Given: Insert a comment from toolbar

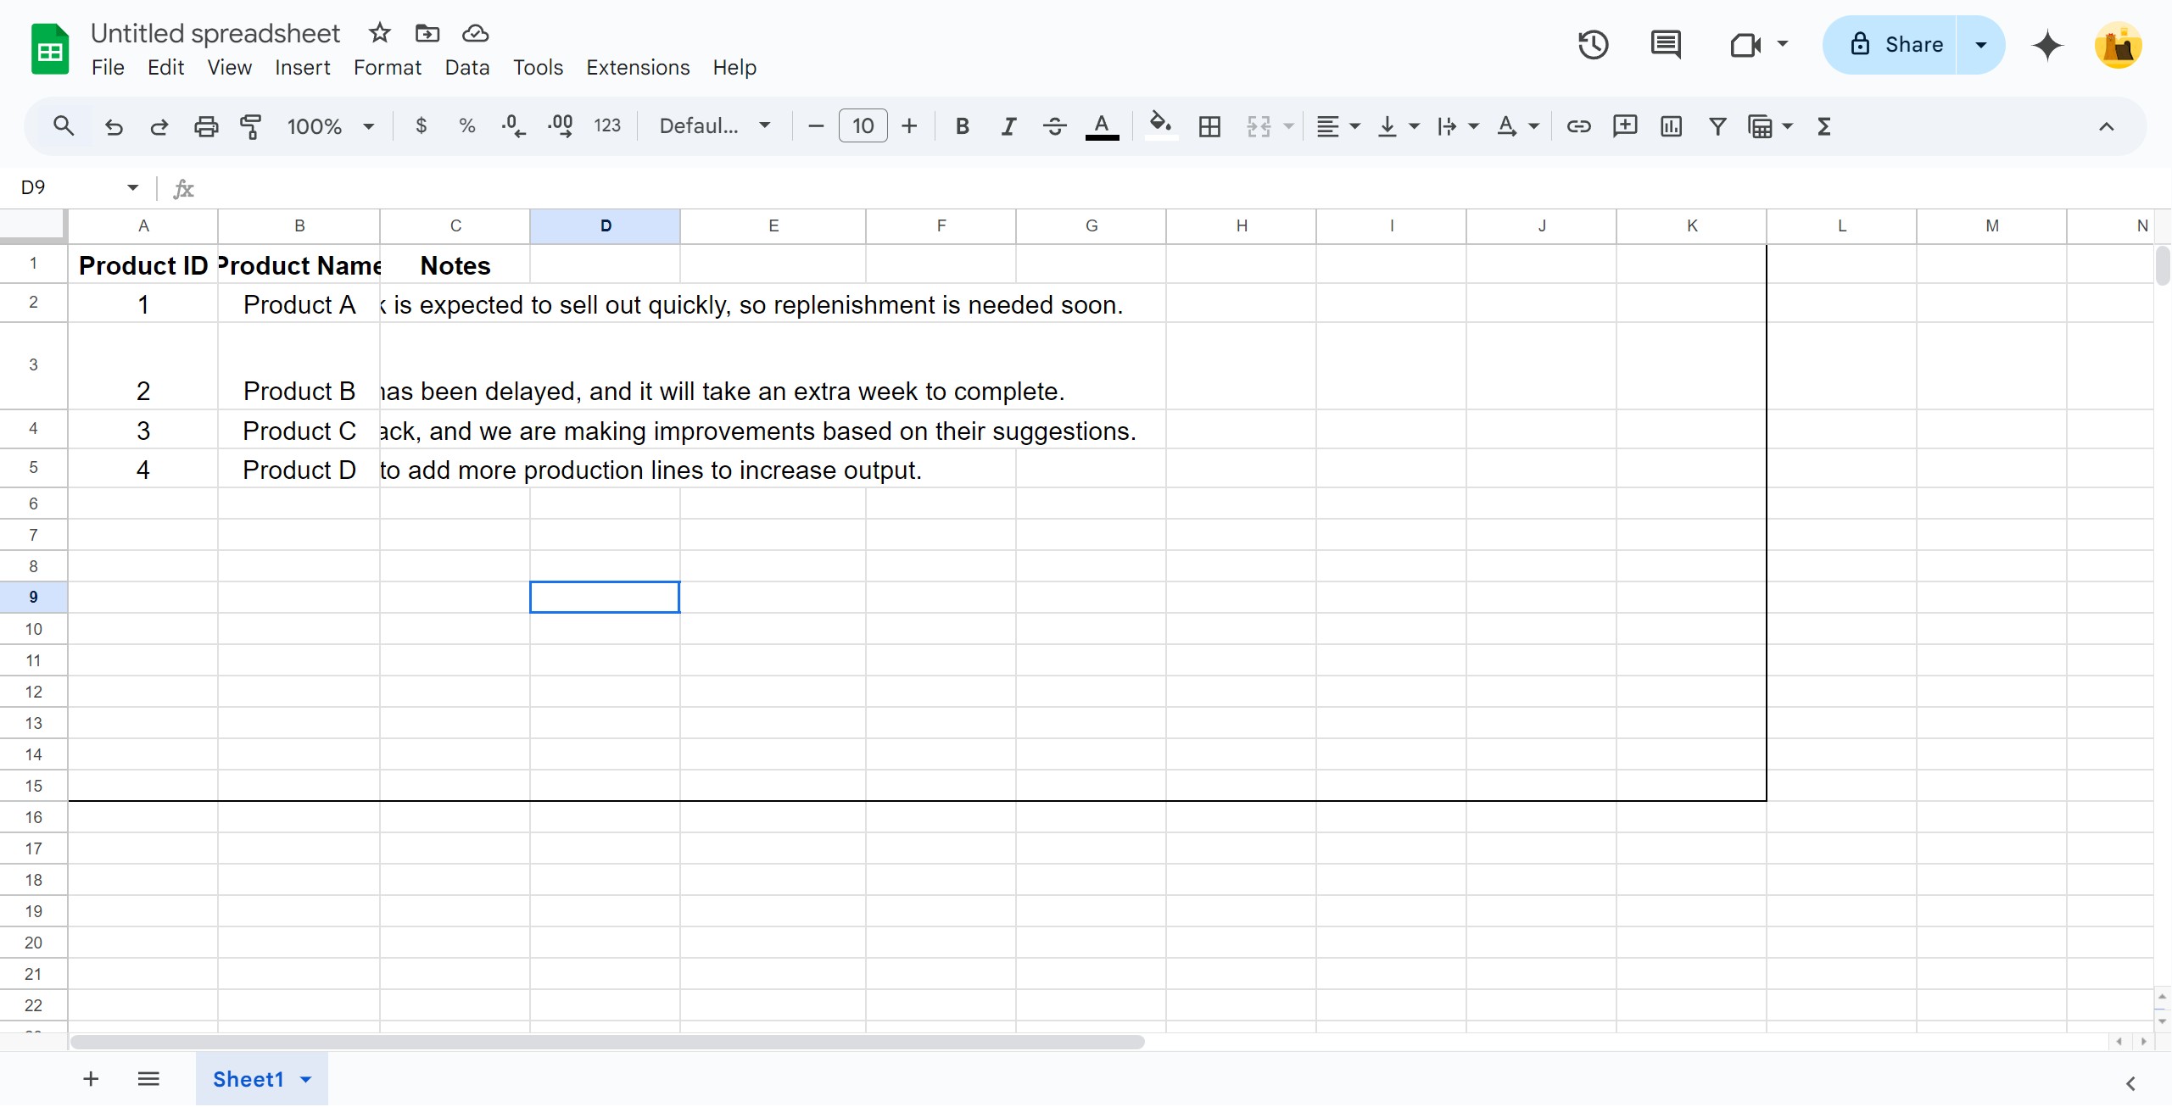Looking at the screenshot, I should (1625, 126).
